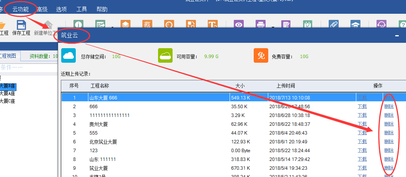
Task: Click the purple headset support icon
Action: [x=381, y=25]
